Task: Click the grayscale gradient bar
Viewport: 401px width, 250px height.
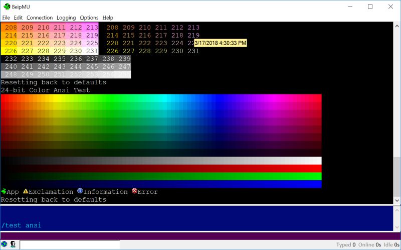Action: point(161,161)
